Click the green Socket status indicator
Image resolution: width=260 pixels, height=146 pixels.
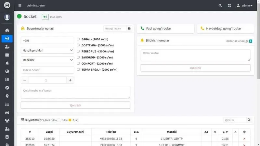19,17
